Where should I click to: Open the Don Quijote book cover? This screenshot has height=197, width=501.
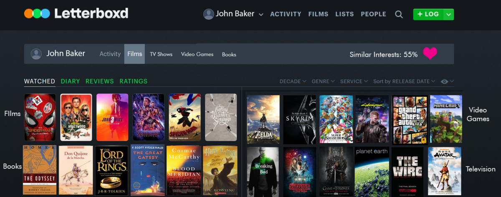pos(76,170)
